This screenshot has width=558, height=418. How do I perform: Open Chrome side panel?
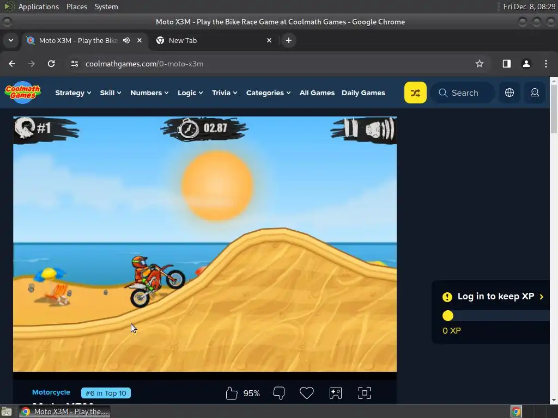506,64
